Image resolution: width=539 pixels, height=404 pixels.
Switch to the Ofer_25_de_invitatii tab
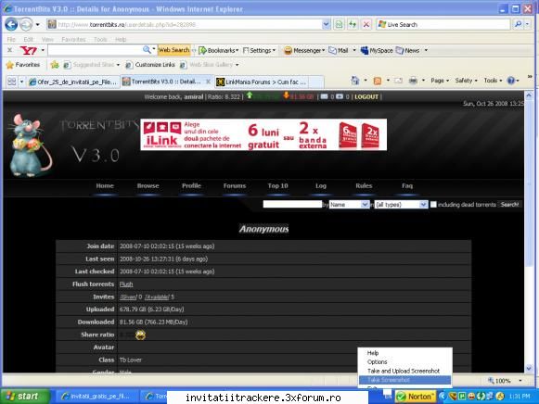click(73, 82)
